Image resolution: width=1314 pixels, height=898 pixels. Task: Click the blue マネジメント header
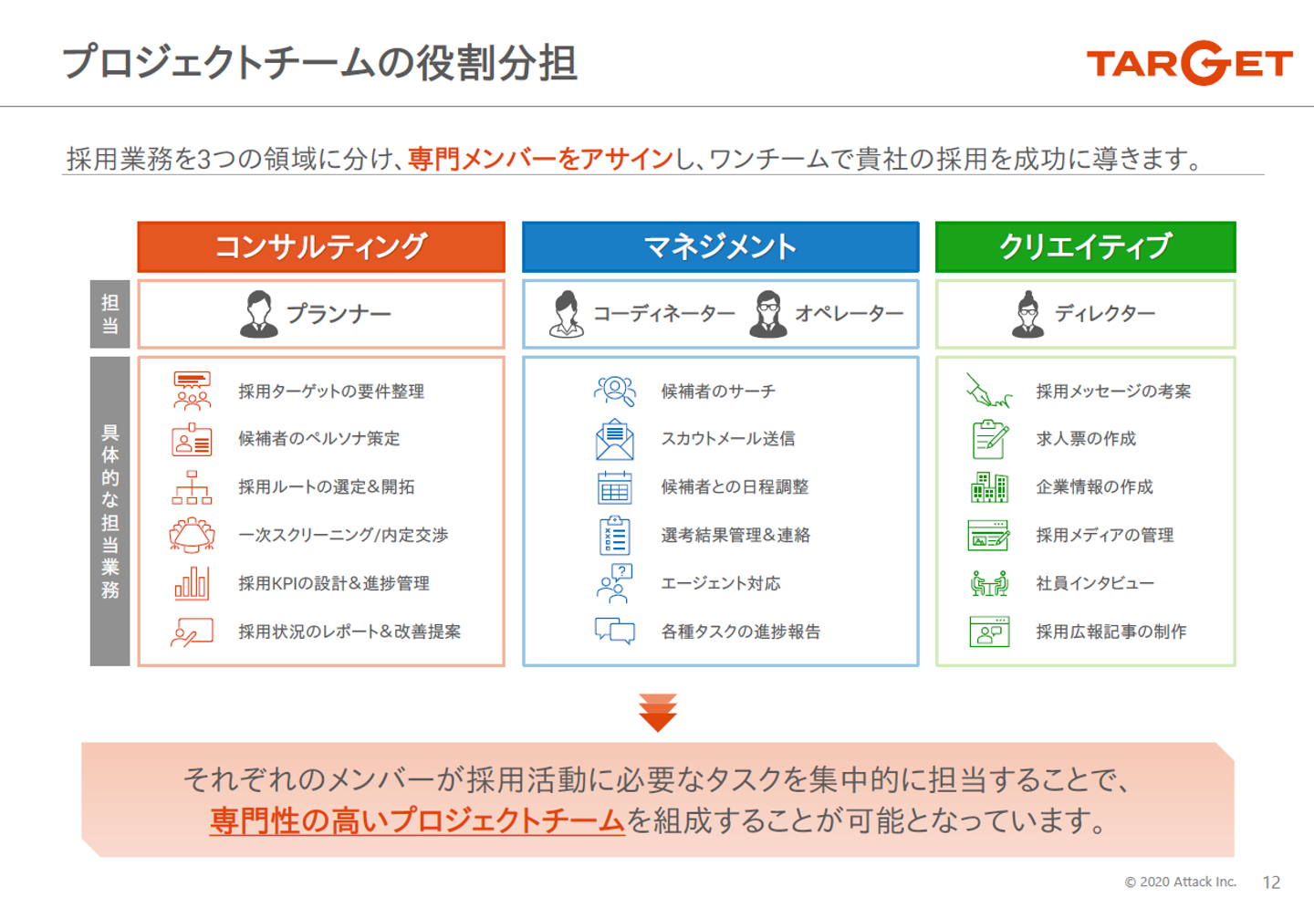[721, 246]
